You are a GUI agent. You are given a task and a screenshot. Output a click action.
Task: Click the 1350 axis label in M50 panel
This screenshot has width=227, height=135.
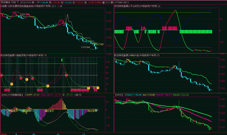click(222, 99)
